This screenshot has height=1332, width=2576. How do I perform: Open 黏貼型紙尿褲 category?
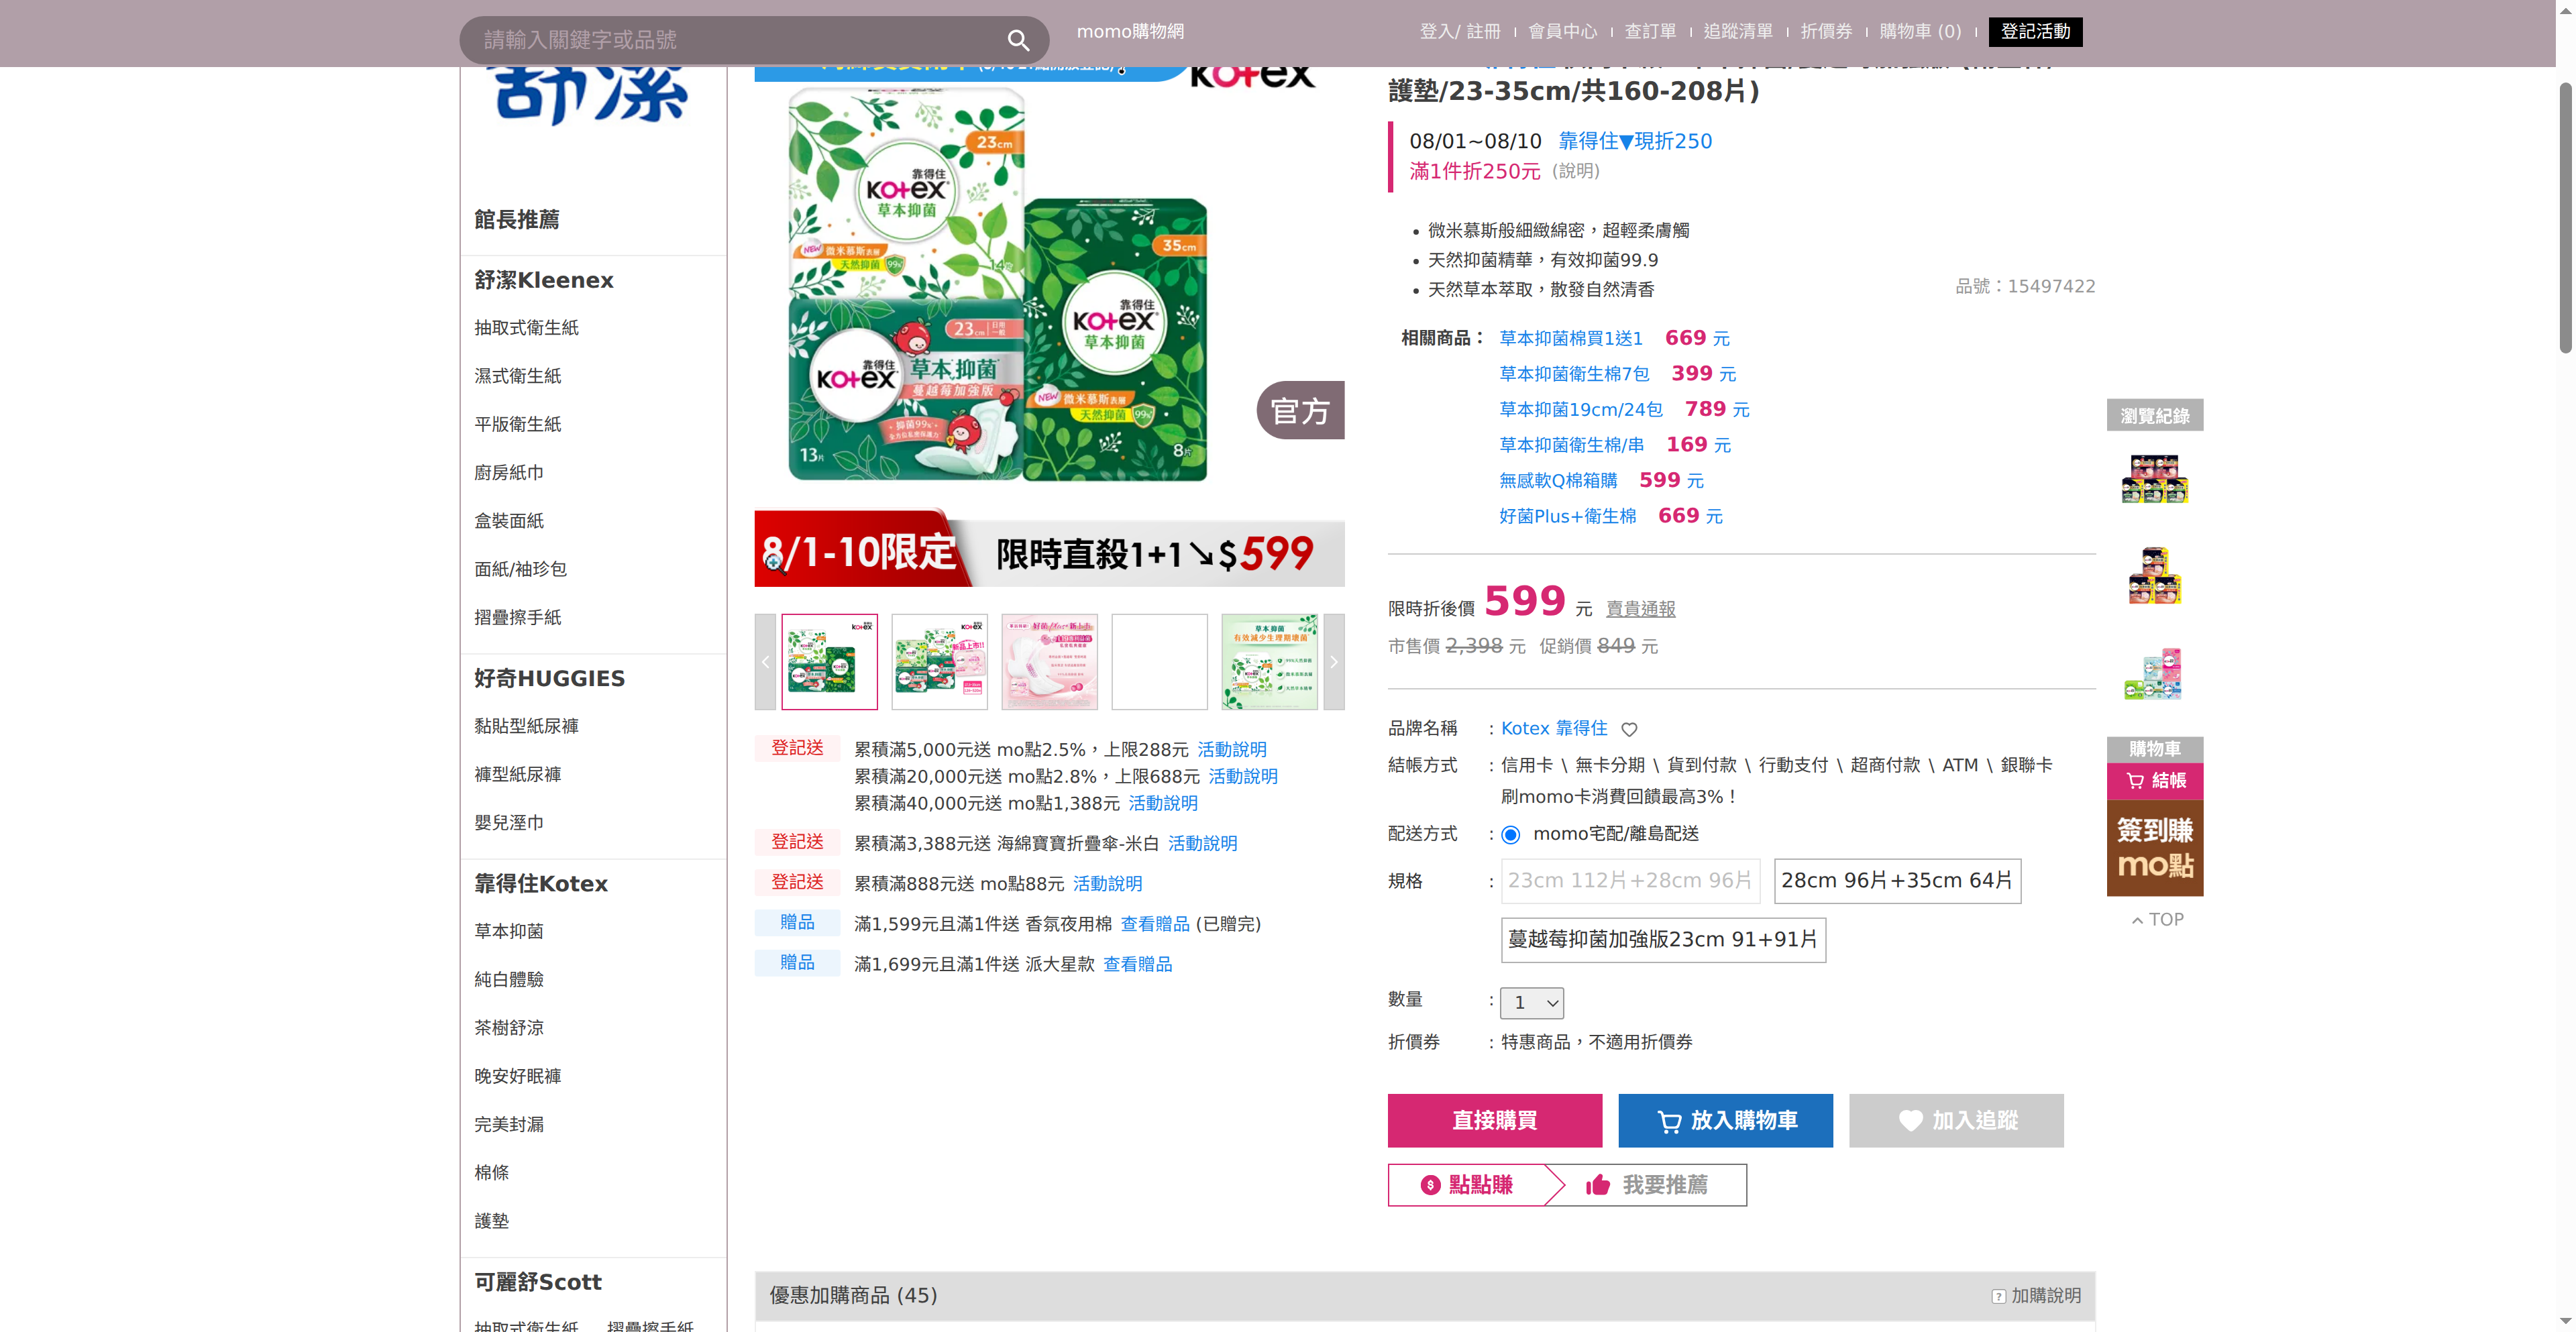point(526,726)
